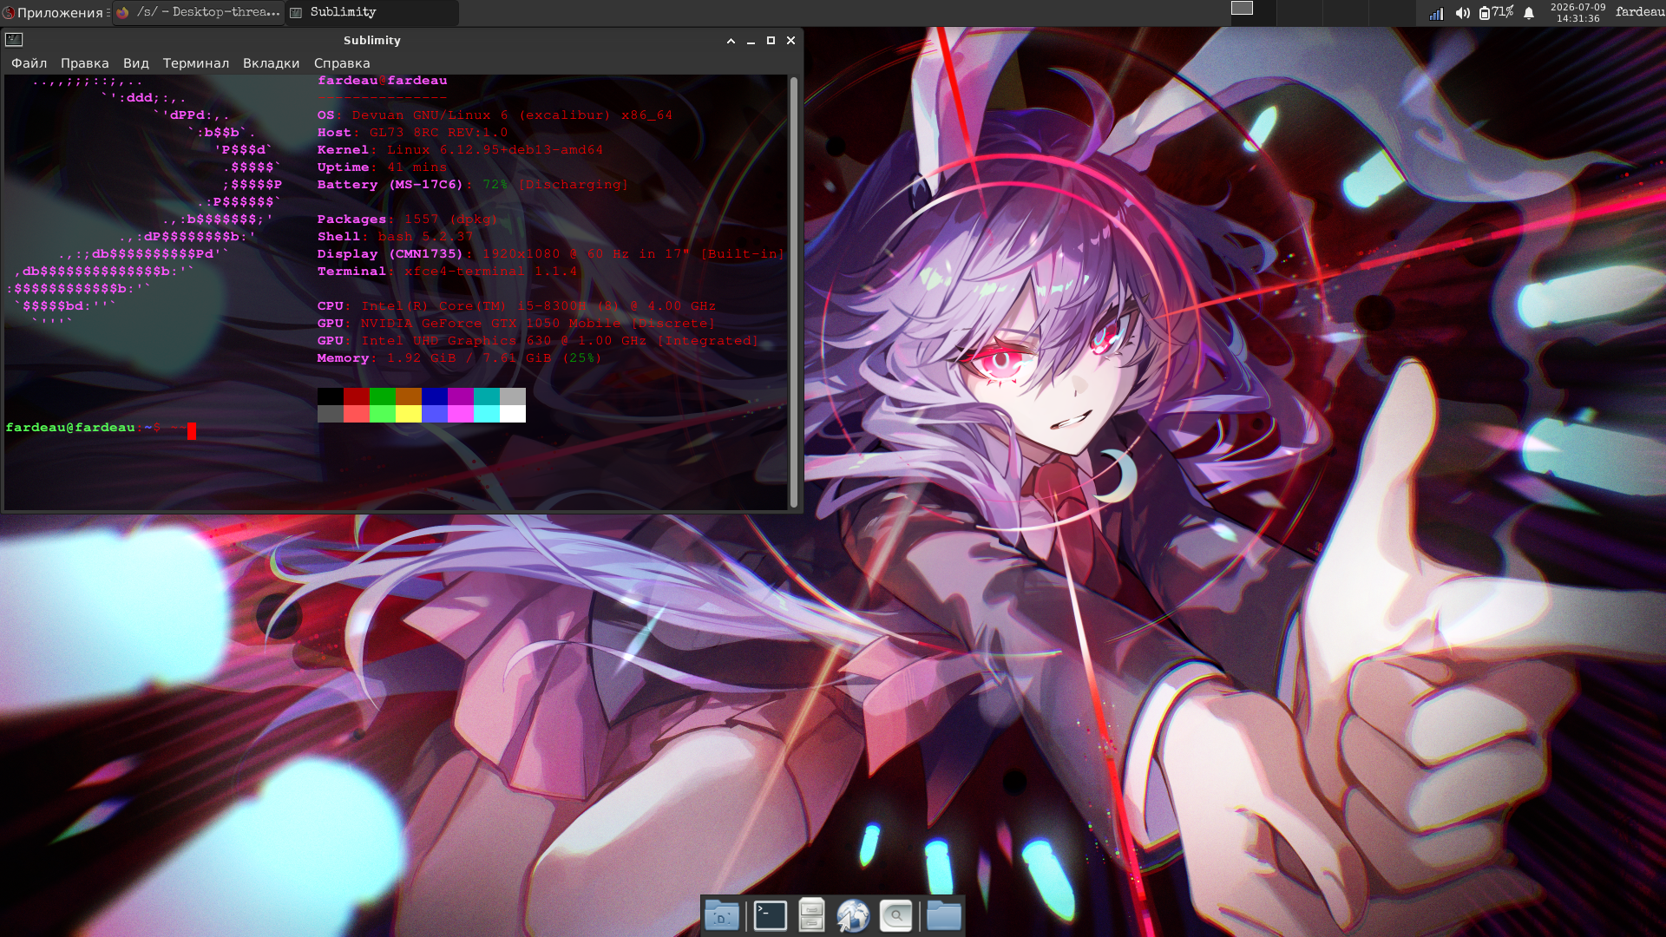Open the file cabinet file manager icon
Image resolution: width=1666 pixels, height=937 pixels.
[x=811, y=915]
